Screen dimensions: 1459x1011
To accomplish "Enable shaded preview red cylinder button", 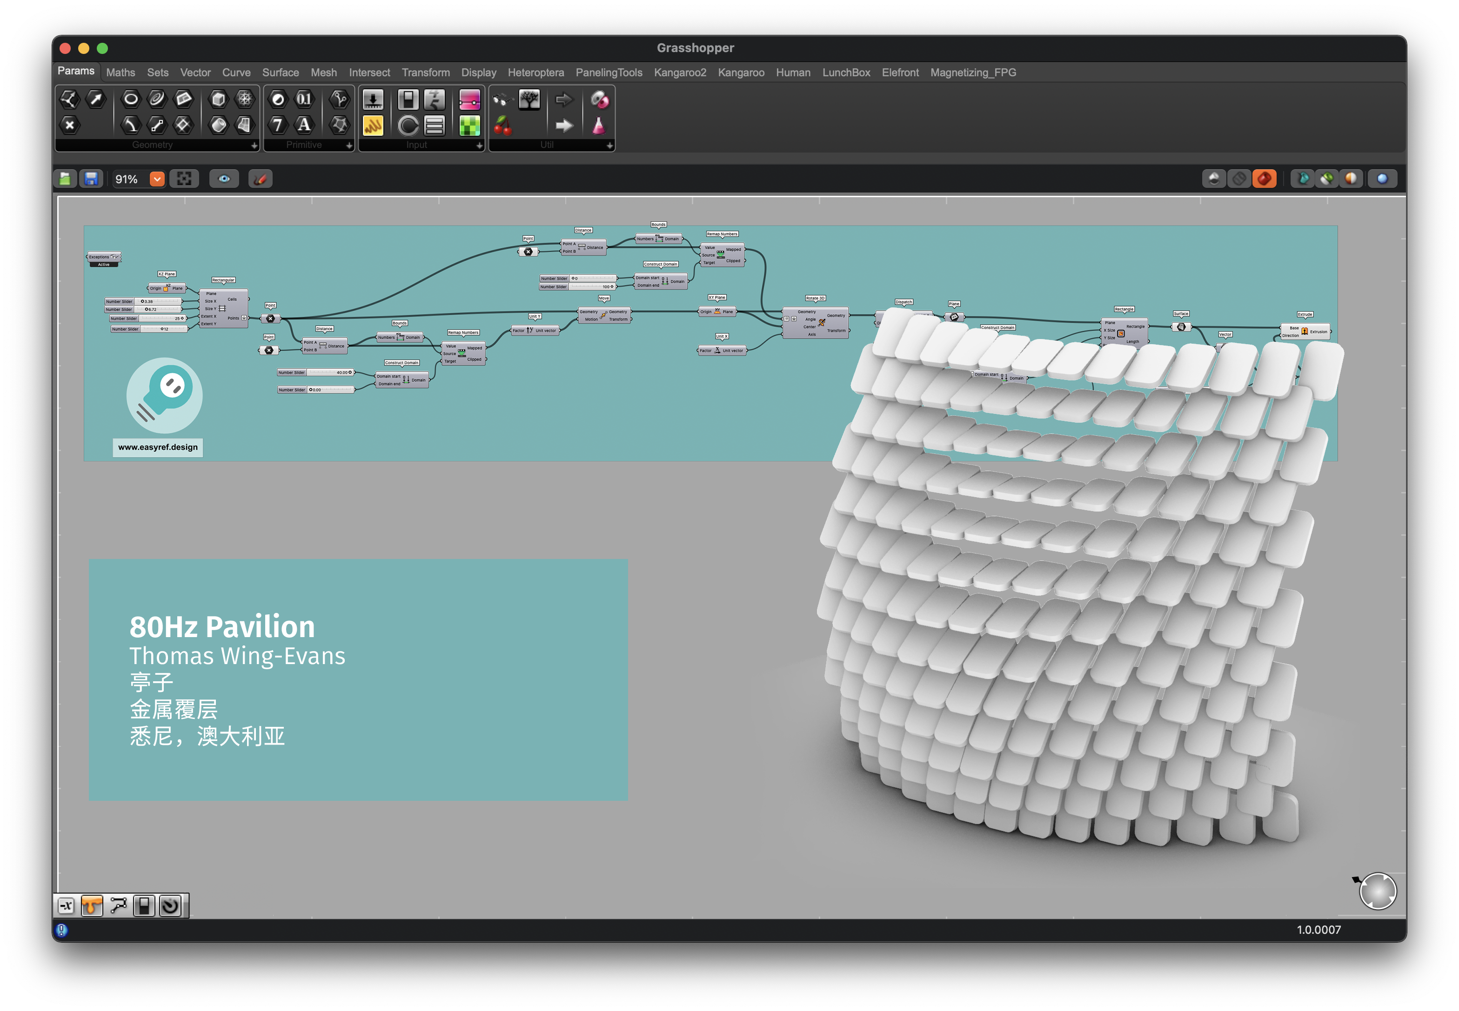I will [1264, 179].
